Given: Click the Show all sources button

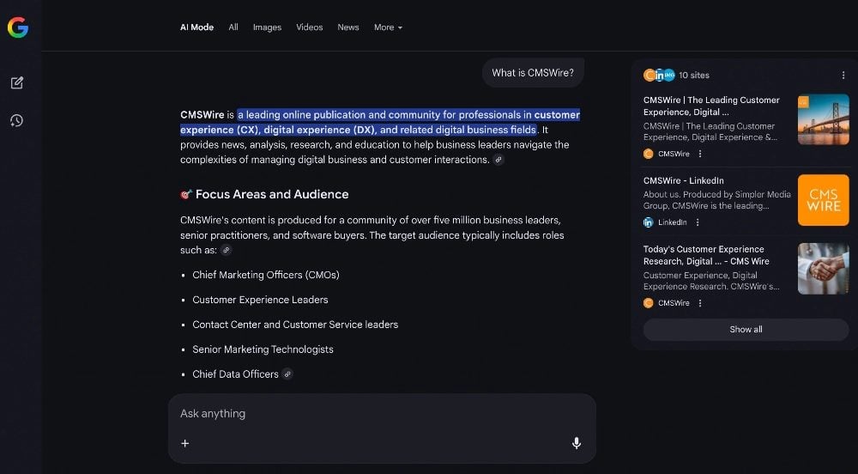Looking at the screenshot, I should click(746, 330).
